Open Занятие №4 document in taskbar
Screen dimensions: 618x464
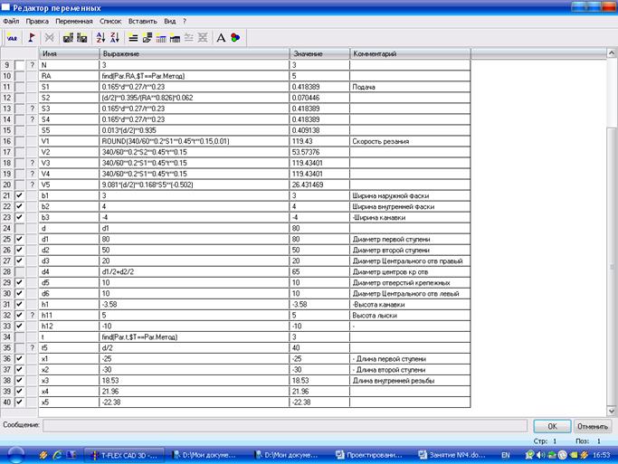pyautogui.click(x=452, y=455)
